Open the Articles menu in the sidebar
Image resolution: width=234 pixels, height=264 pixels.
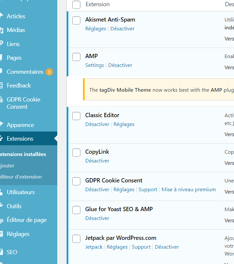16,16
